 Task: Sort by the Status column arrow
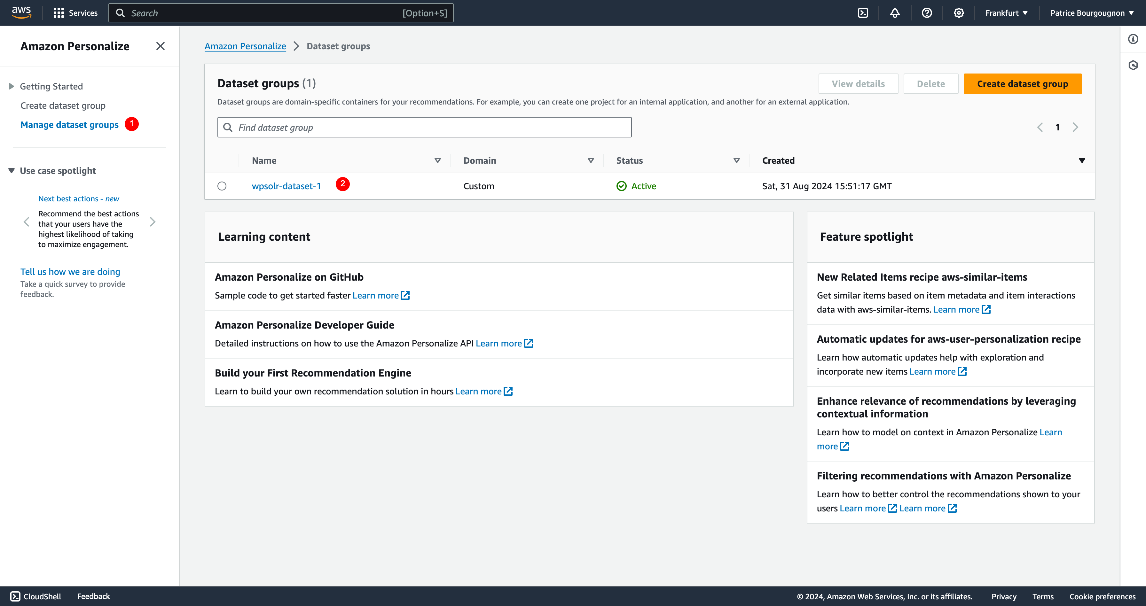[737, 160]
